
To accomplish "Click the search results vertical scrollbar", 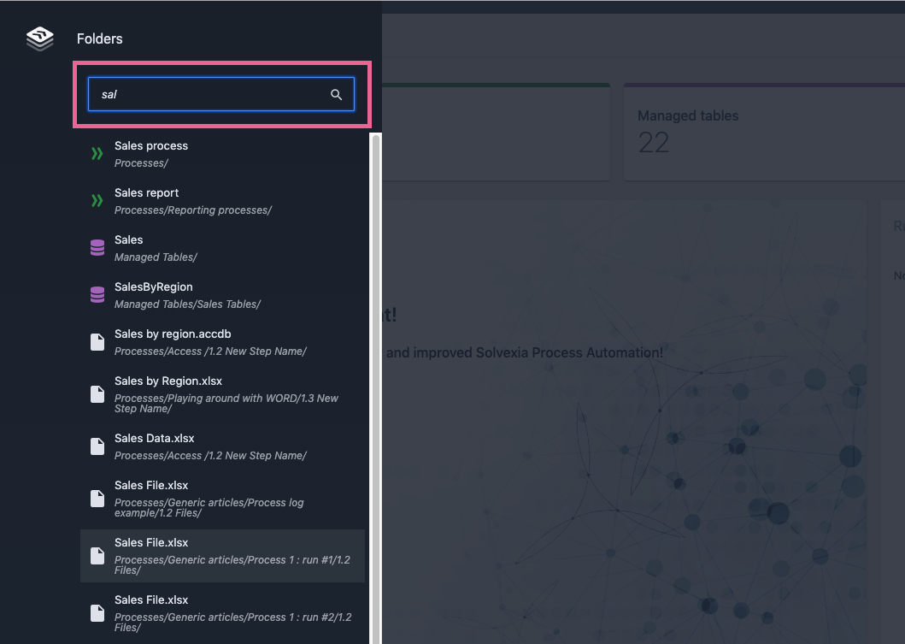I will [x=374, y=385].
